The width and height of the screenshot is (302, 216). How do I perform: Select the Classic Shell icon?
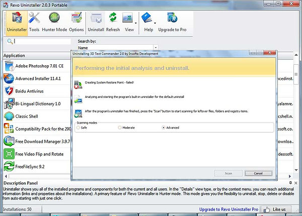click(9, 116)
